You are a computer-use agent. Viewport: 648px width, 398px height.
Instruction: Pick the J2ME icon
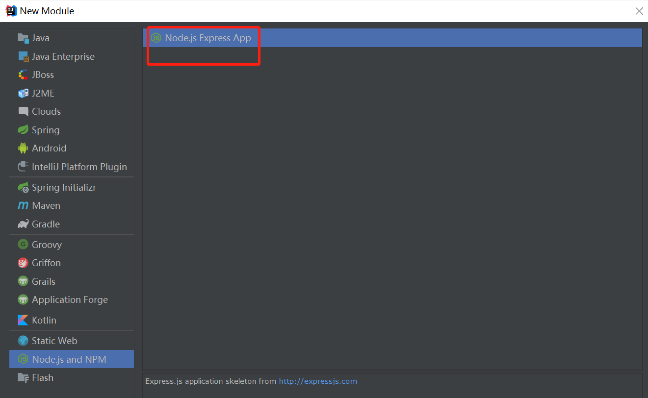coord(23,93)
